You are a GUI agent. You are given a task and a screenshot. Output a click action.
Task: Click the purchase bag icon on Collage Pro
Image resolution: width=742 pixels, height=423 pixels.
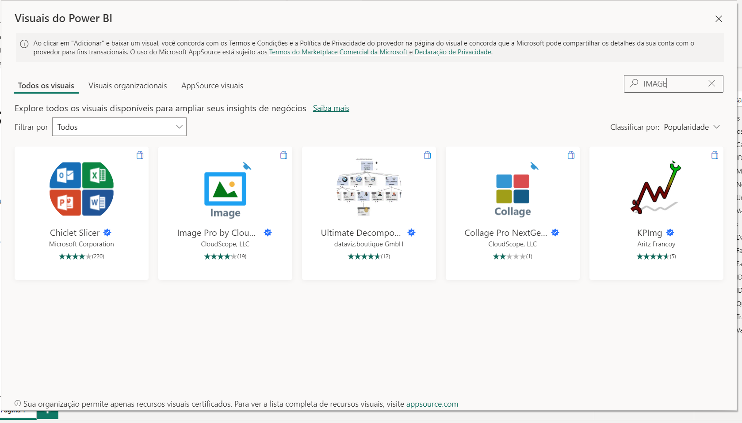(571, 155)
